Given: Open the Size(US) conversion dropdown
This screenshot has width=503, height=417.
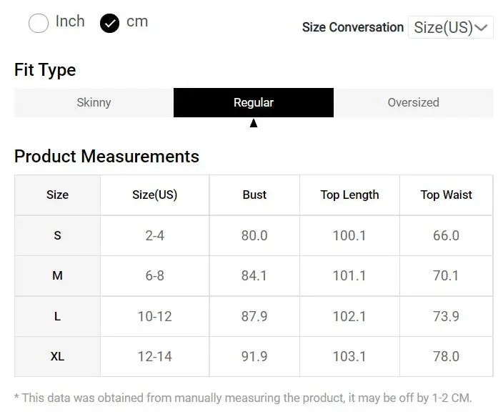Looking at the screenshot, I should pyautogui.click(x=450, y=28).
